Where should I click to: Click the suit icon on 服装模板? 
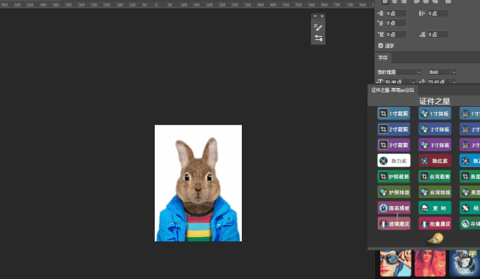[x=383, y=208]
